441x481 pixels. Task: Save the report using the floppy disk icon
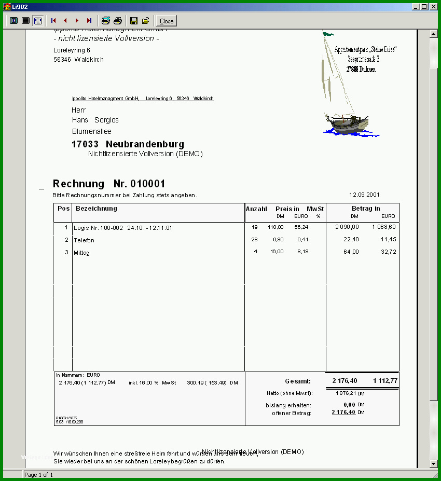(134, 21)
